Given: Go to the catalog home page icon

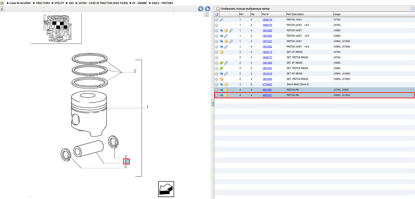Looking at the screenshot, I should pos(2,3).
